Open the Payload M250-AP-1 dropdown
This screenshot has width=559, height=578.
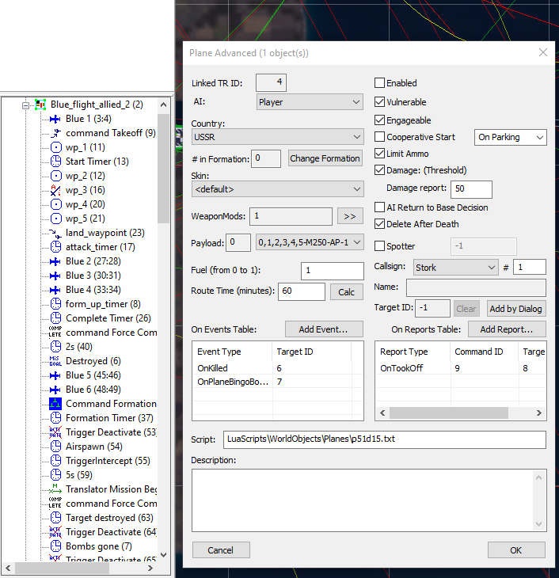(x=310, y=242)
